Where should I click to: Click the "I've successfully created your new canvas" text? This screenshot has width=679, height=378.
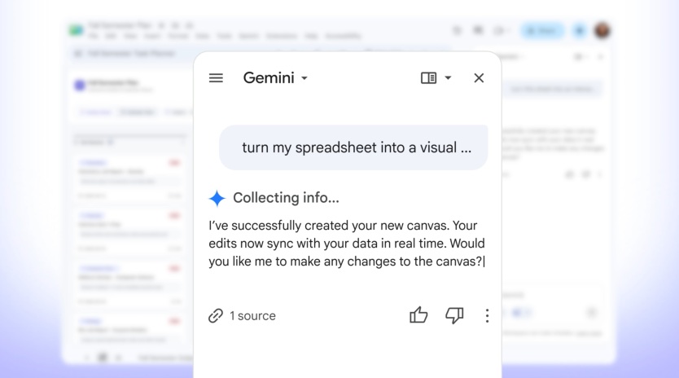pyautogui.click(x=328, y=226)
